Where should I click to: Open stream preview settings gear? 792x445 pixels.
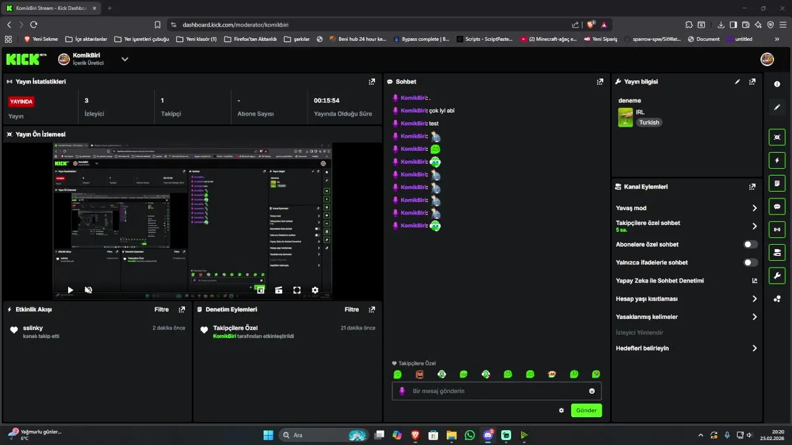pos(315,290)
